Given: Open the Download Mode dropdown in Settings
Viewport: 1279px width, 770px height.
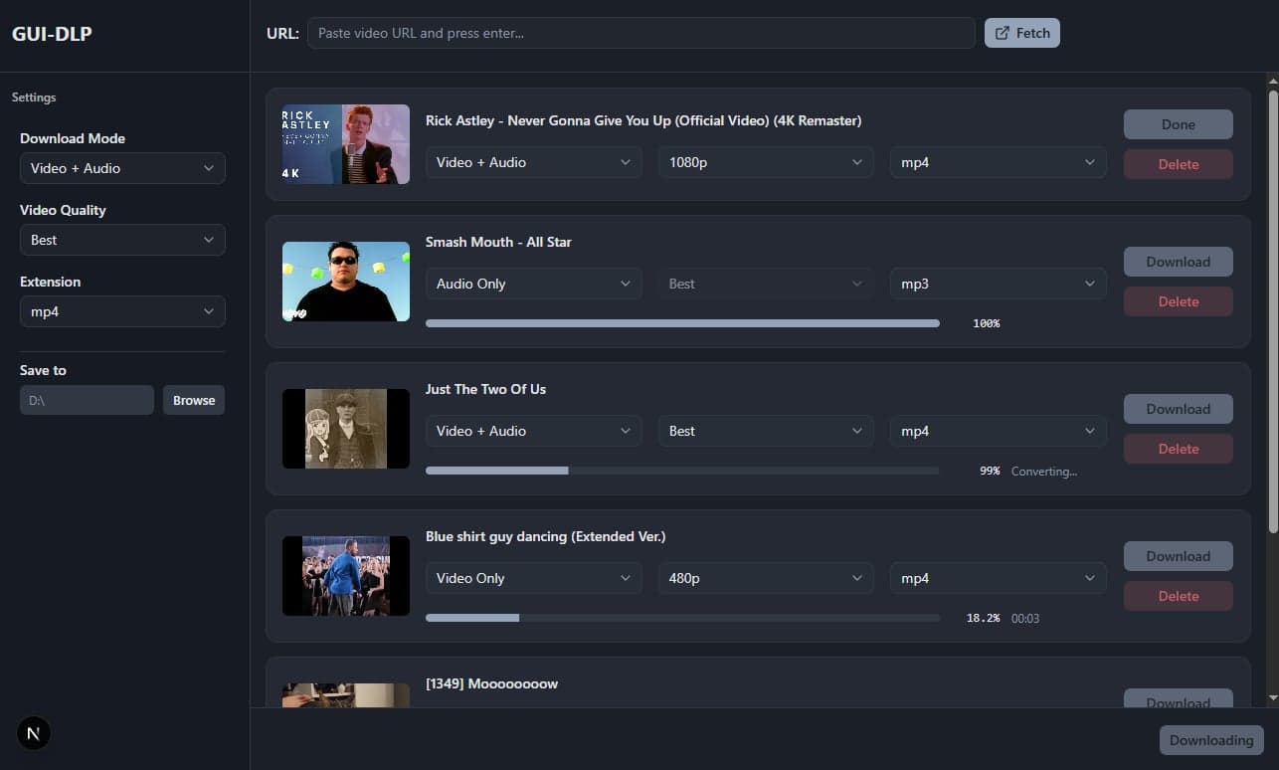Looking at the screenshot, I should pos(122,168).
